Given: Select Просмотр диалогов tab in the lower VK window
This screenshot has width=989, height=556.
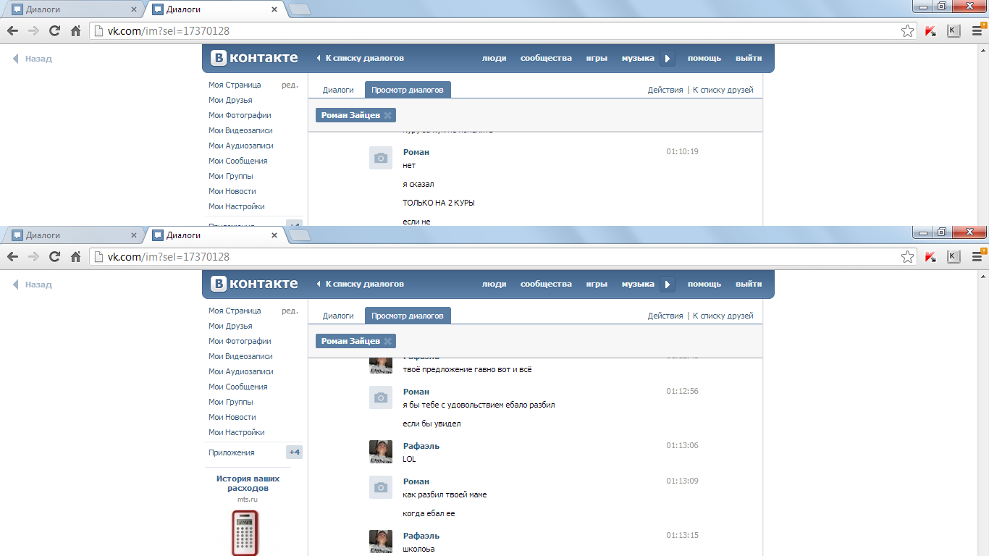Looking at the screenshot, I should point(408,316).
